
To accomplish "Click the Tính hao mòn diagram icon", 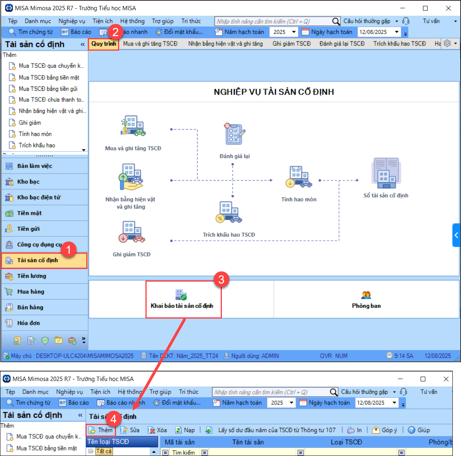I will (x=298, y=177).
